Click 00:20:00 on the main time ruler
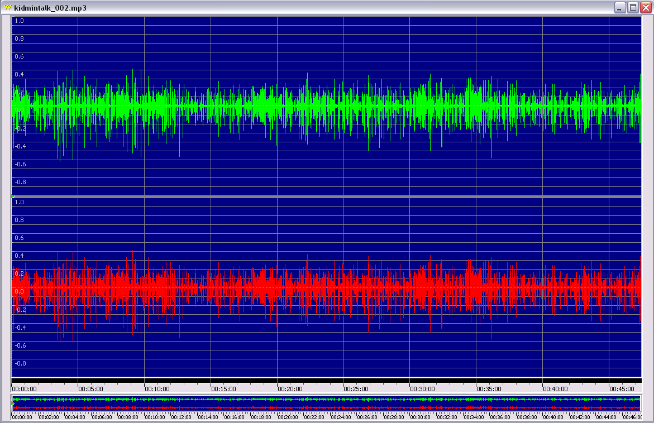This screenshot has height=423, width=654. [290, 389]
